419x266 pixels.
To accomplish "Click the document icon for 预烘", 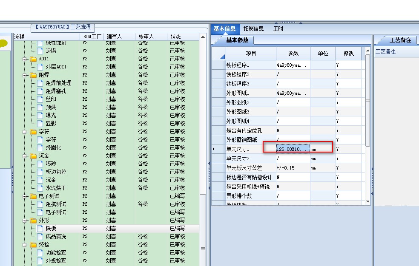I will click(x=40, y=108).
